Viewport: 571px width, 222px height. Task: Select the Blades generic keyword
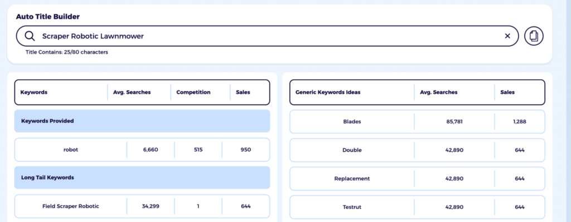[x=352, y=122]
